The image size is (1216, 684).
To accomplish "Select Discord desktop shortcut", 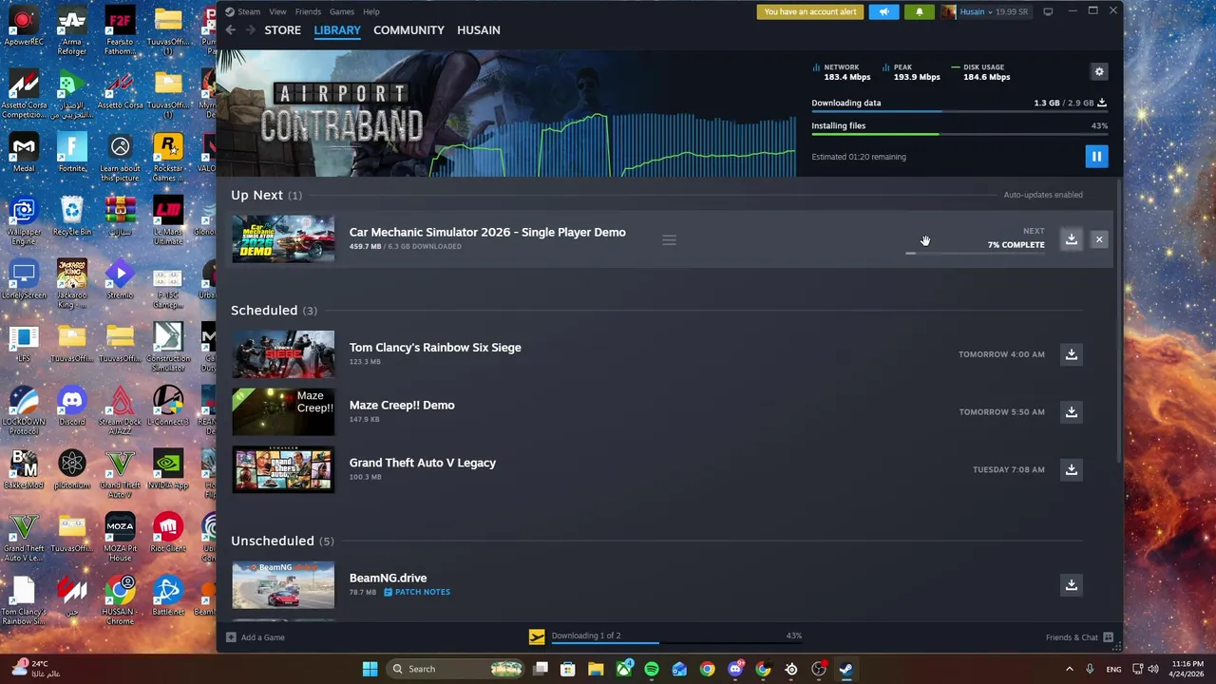I will (x=72, y=407).
